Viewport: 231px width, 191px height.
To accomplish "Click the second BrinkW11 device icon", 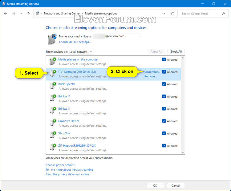I will [x=53, y=110].
